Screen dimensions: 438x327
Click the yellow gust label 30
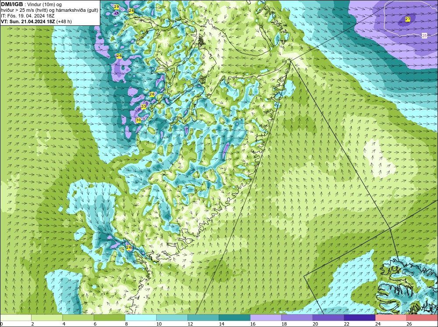(138, 120)
